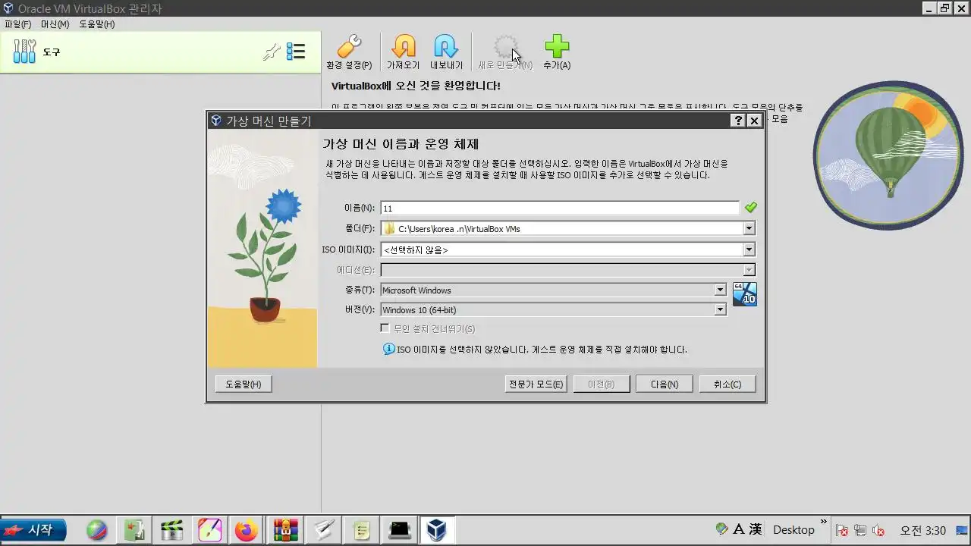Click the Export (내보내기) toolbar icon
The height and width of the screenshot is (546, 971).
click(446, 46)
